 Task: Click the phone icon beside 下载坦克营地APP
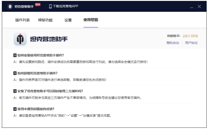pos(50,6)
